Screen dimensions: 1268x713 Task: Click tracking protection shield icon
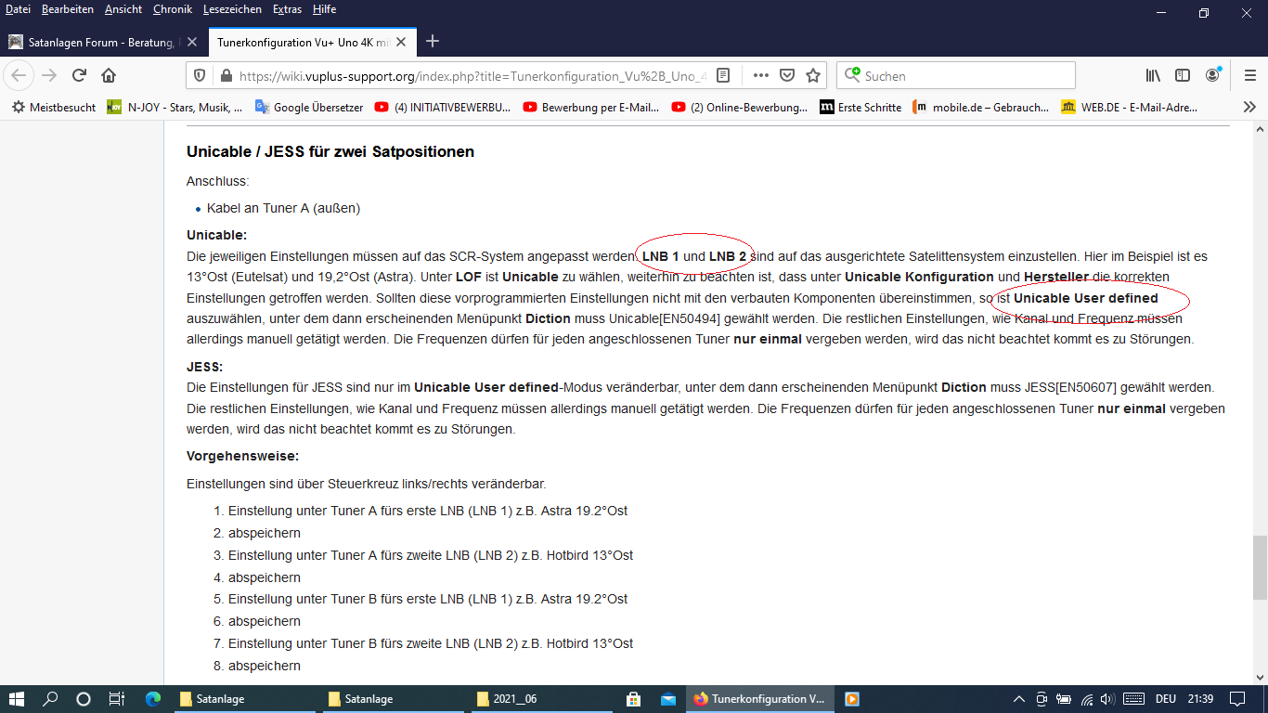[200, 75]
